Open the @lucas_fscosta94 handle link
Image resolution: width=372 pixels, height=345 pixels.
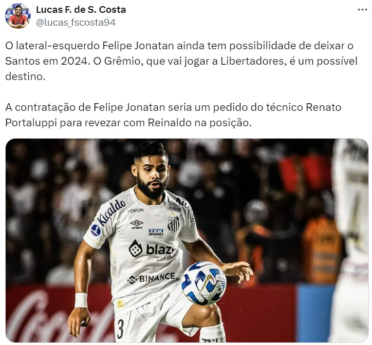(76, 23)
